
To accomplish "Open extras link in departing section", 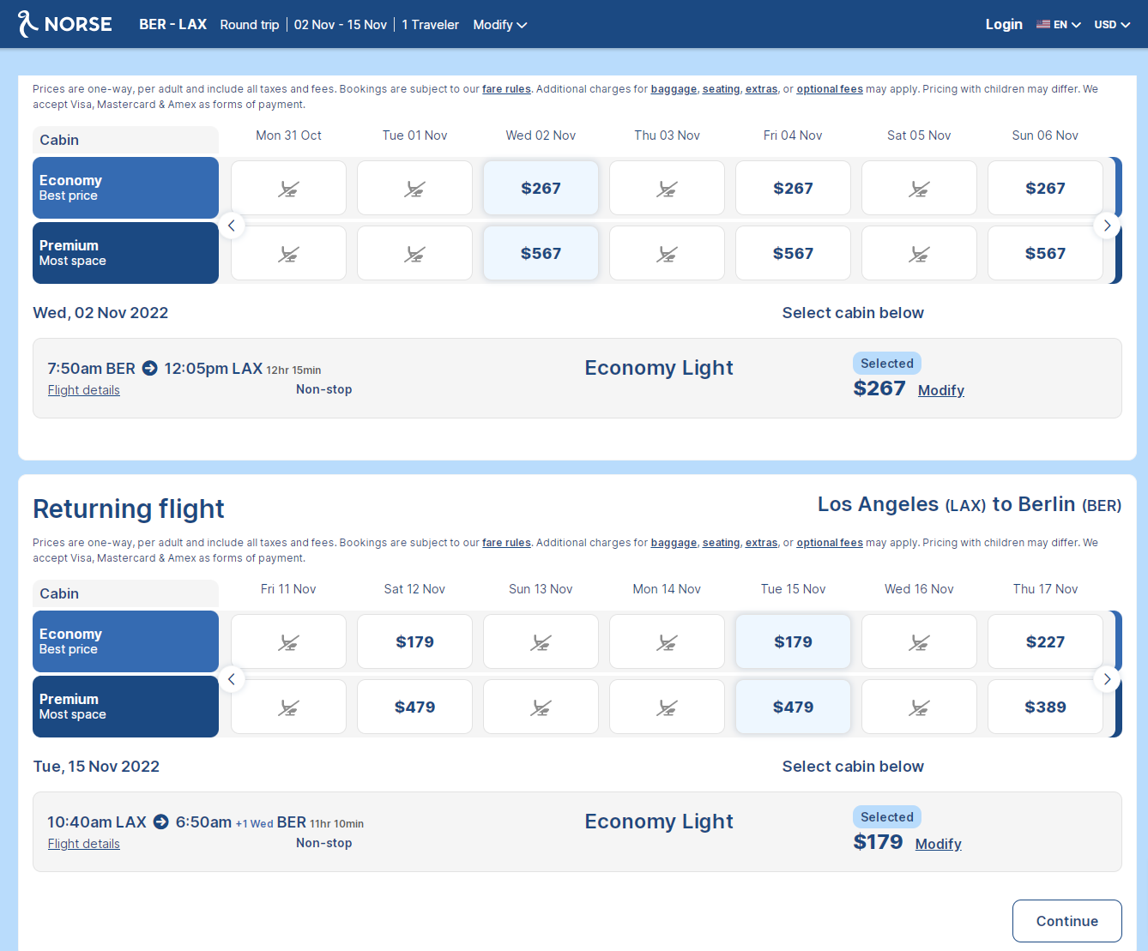I will 761,89.
